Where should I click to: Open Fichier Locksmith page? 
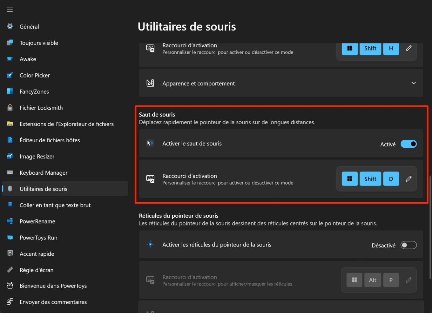click(65, 108)
